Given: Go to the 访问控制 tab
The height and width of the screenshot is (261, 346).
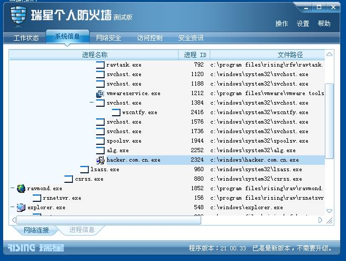Looking at the screenshot, I should pyautogui.click(x=150, y=38).
